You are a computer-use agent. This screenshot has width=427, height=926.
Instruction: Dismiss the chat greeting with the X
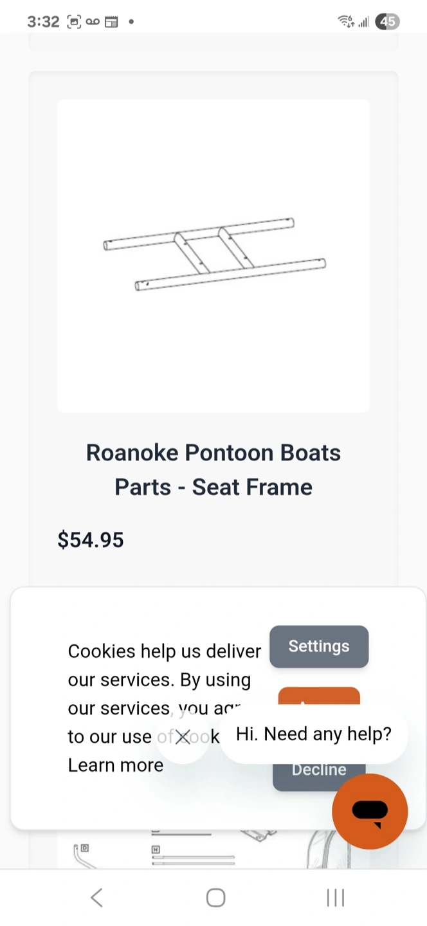coord(183,737)
